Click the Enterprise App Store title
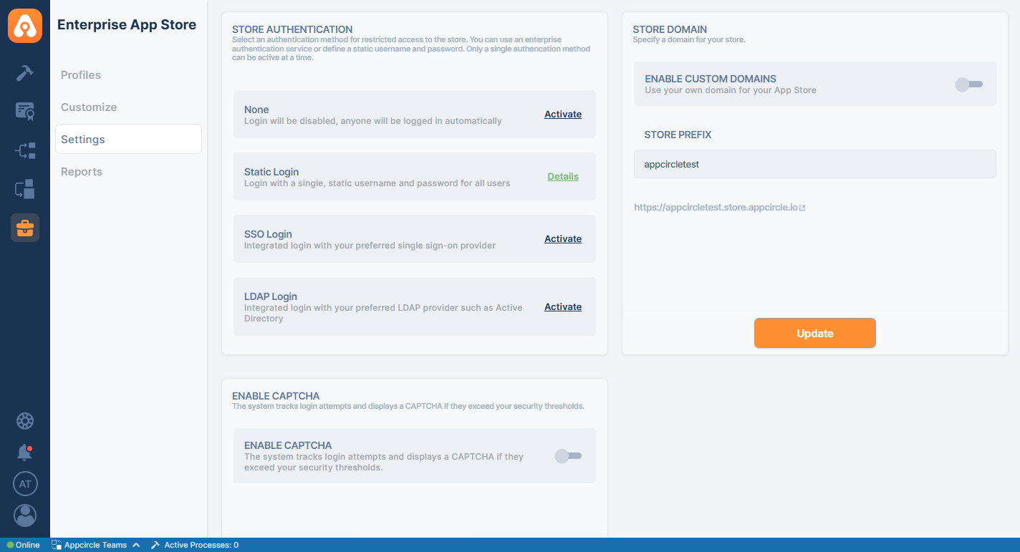This screenshot has width=1020, height=552. point(127,24)
